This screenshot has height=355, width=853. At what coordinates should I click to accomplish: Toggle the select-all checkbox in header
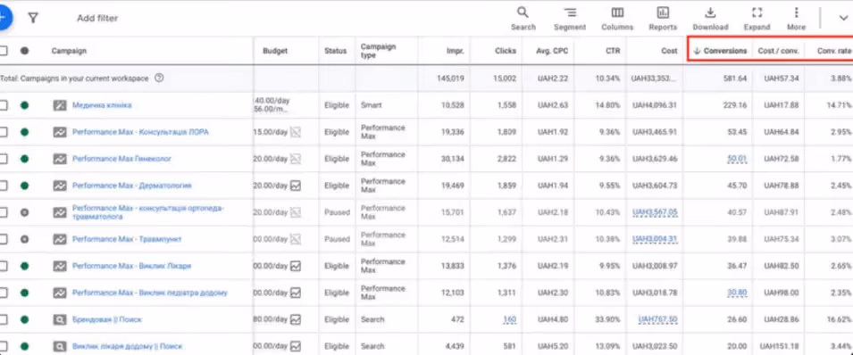click(x=4, y=51)
